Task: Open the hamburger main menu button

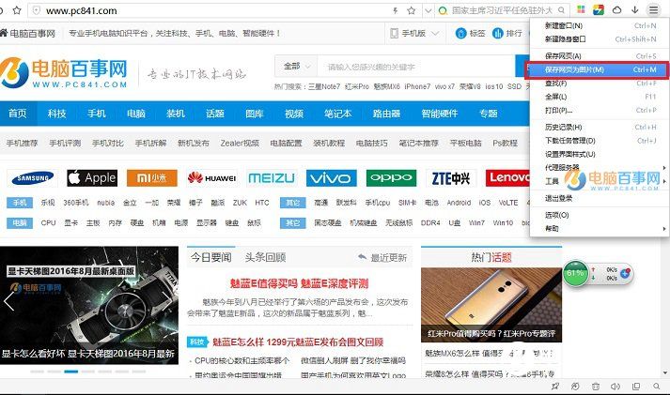Action: (x=655, y=10)
